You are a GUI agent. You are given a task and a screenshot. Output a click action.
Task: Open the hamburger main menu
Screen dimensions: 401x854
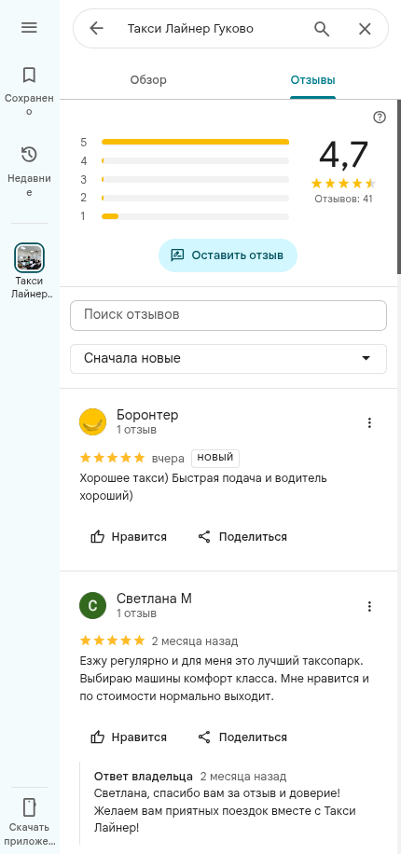tap(29, 28)
